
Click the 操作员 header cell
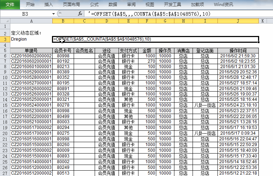pos(165,51)
